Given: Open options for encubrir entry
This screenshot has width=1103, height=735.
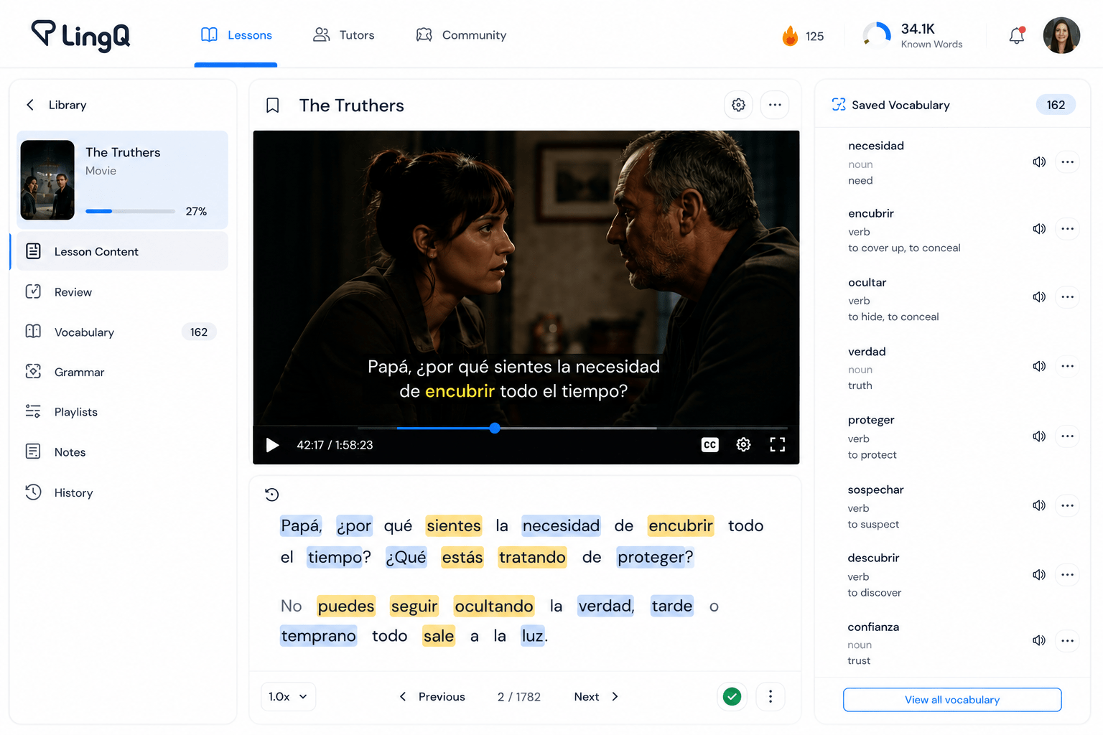Looking at the screenshot, I should [1068, 229].
